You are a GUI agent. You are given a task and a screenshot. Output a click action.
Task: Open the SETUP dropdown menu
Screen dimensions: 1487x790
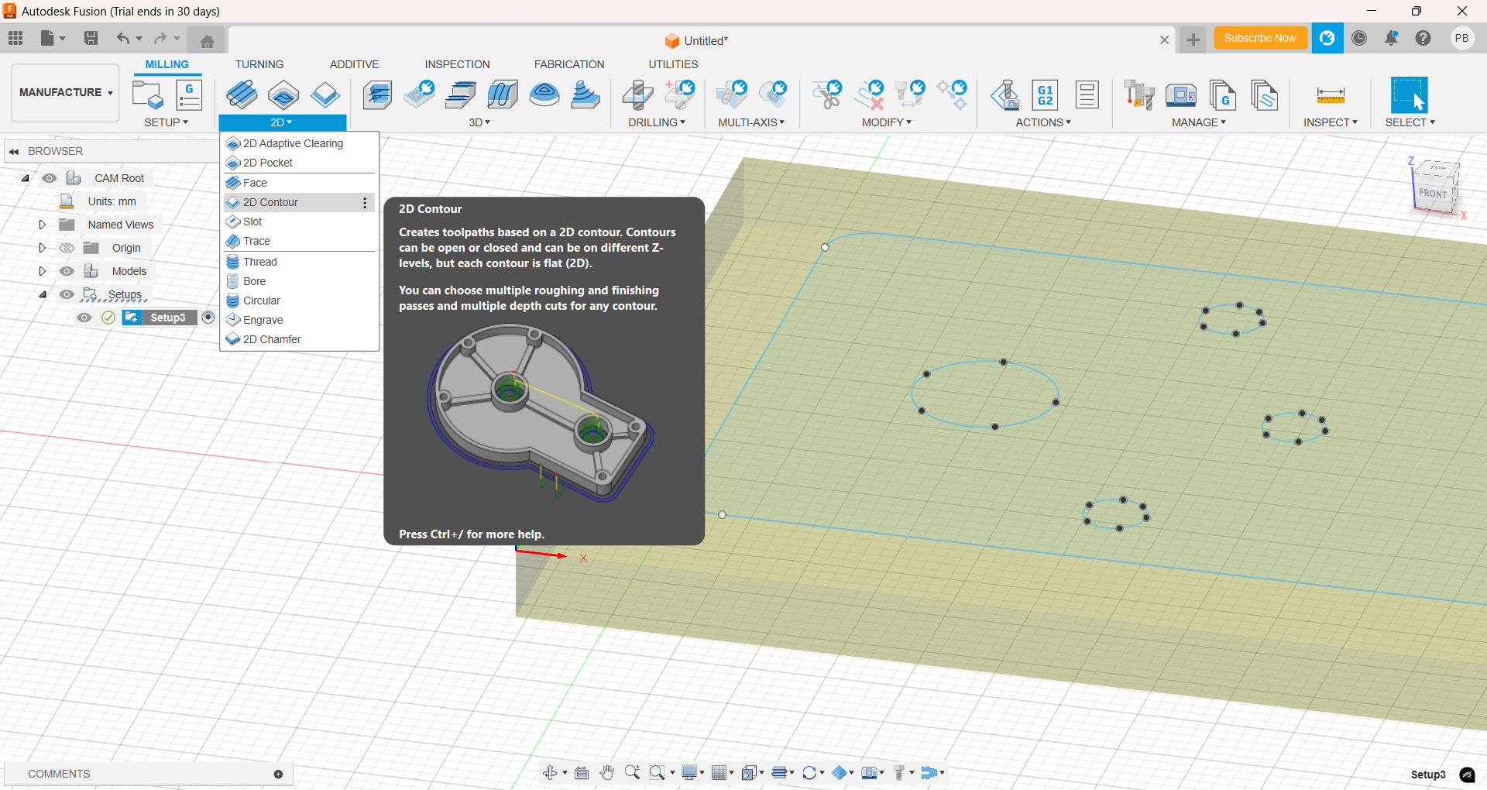[x=167, y=122]
